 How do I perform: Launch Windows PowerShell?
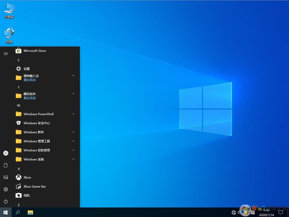38,114
